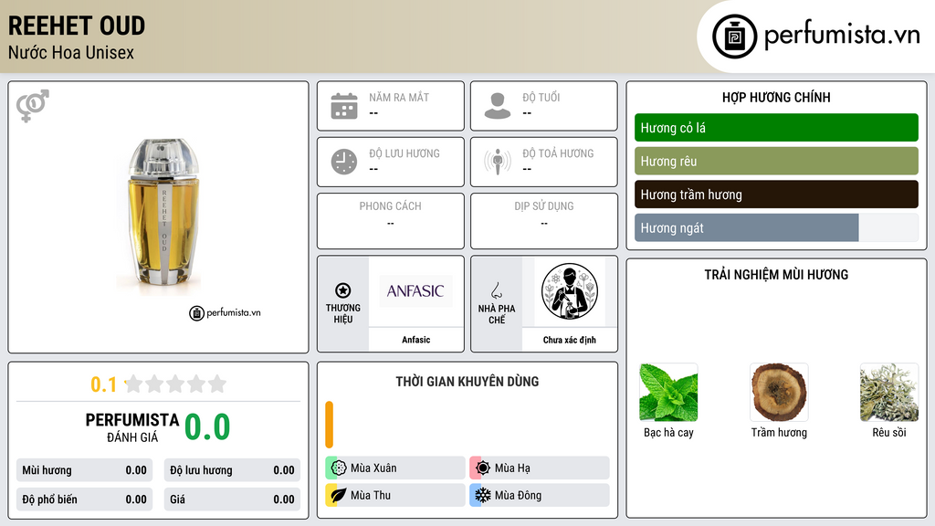Click the Hương cỏ lá accord bar
The height and width of the screenshot is (526, 935).
(776, 128)
